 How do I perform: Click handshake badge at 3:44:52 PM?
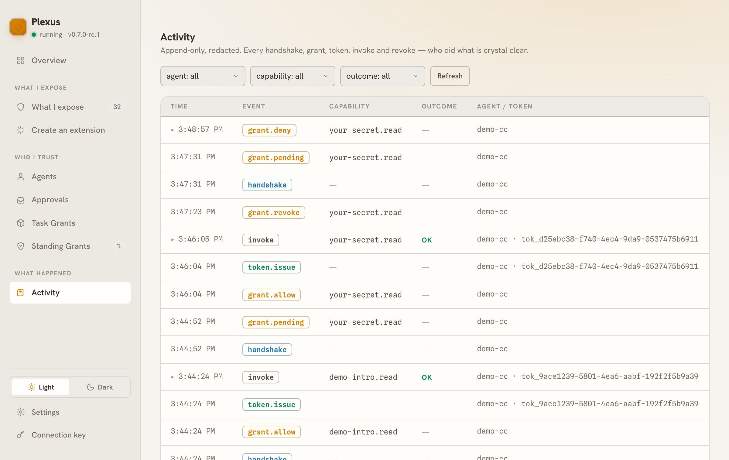click(x=267, y=350)
